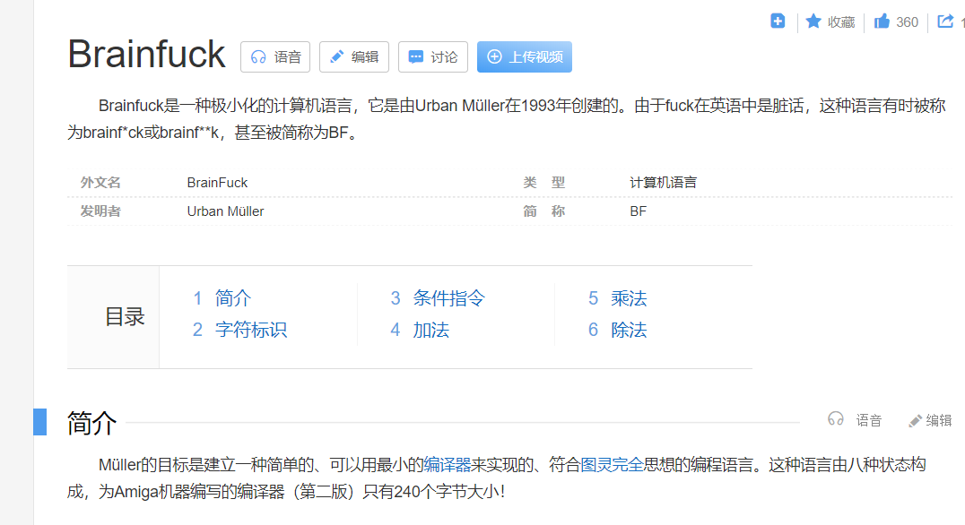Click the 上传视频 upload video button

[x=524, y=56]
